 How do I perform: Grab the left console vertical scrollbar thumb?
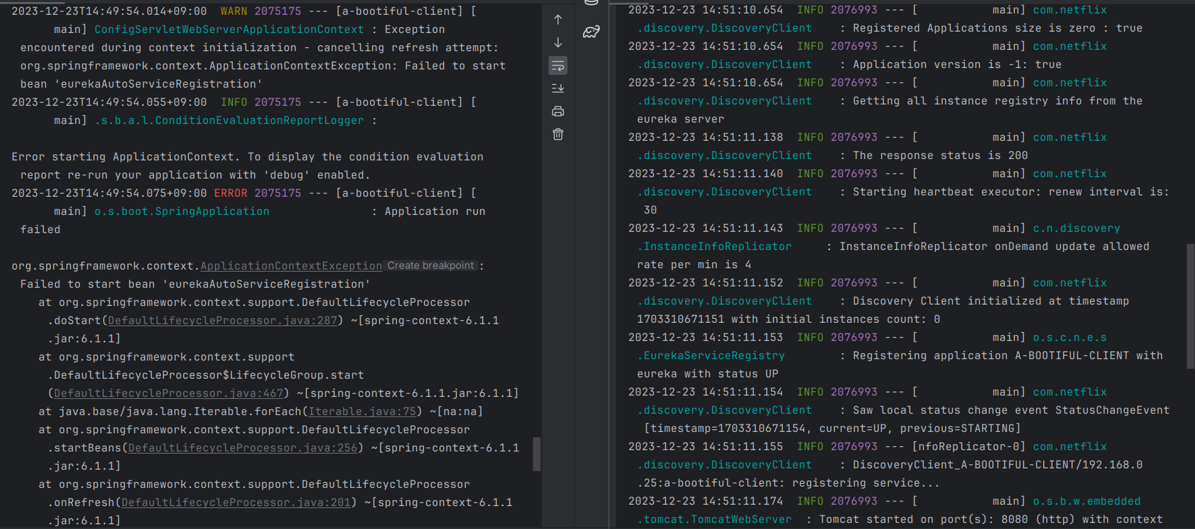point(536,454)
